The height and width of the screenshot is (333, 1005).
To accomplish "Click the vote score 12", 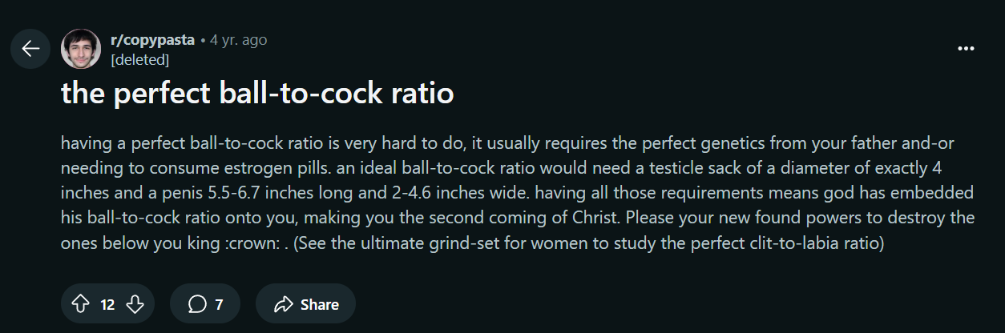I will coord(107,304).
